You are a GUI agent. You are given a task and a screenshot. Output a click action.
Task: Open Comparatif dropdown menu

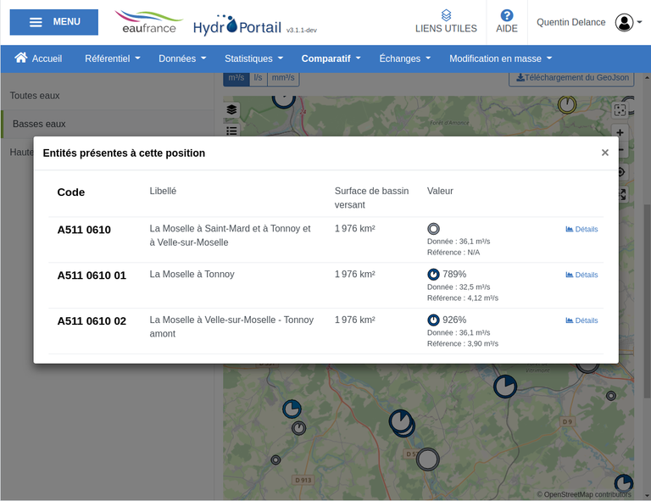331,58
